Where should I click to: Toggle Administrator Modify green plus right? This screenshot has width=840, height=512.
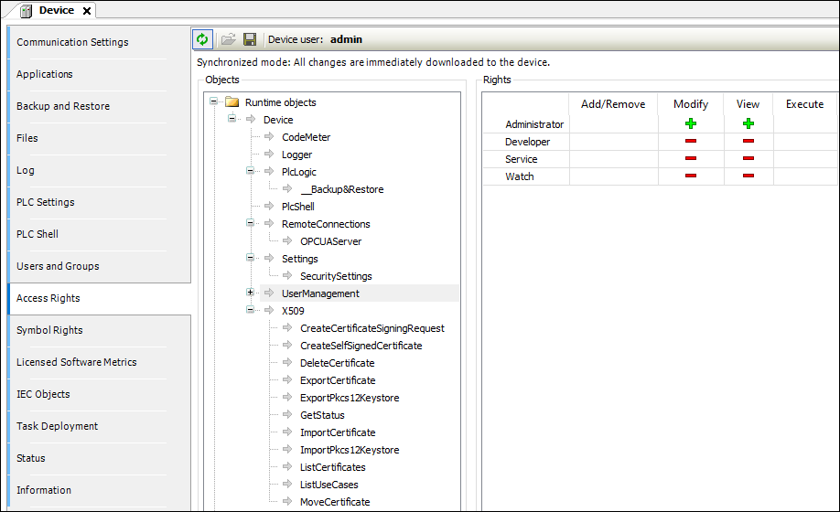691,124
